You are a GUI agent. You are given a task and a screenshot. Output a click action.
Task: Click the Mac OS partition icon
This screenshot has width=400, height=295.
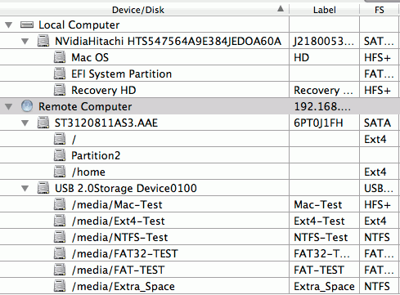(60, 57)
